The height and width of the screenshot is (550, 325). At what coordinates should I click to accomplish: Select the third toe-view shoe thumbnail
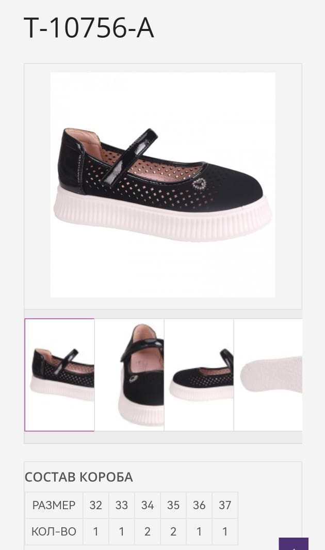click(199, 374)
